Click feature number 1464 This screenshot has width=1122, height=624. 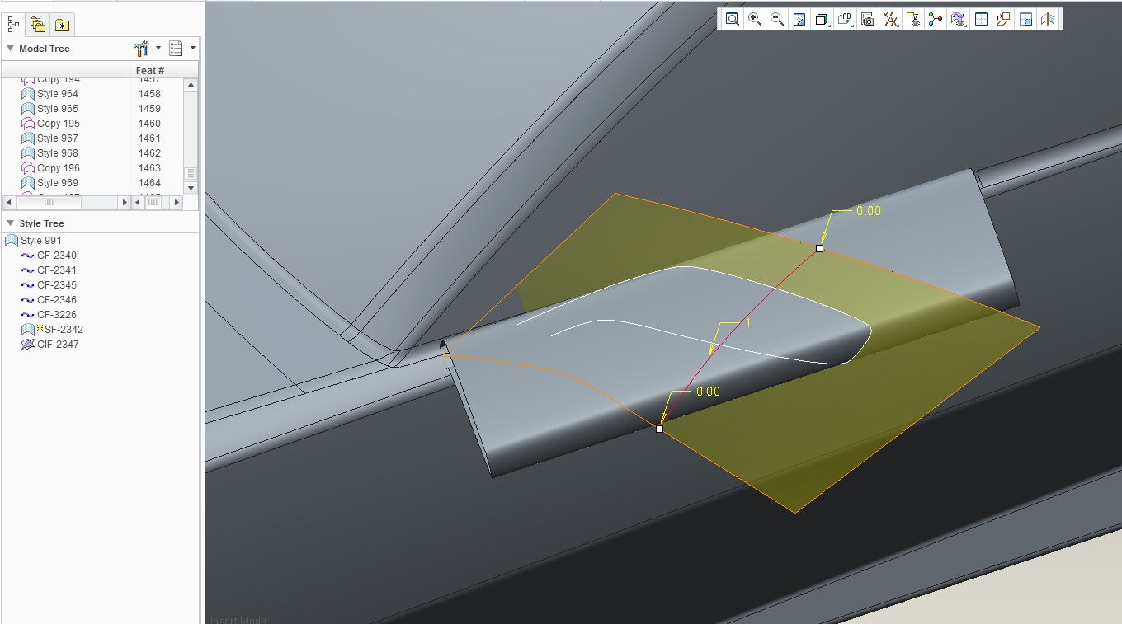(149, 183)
